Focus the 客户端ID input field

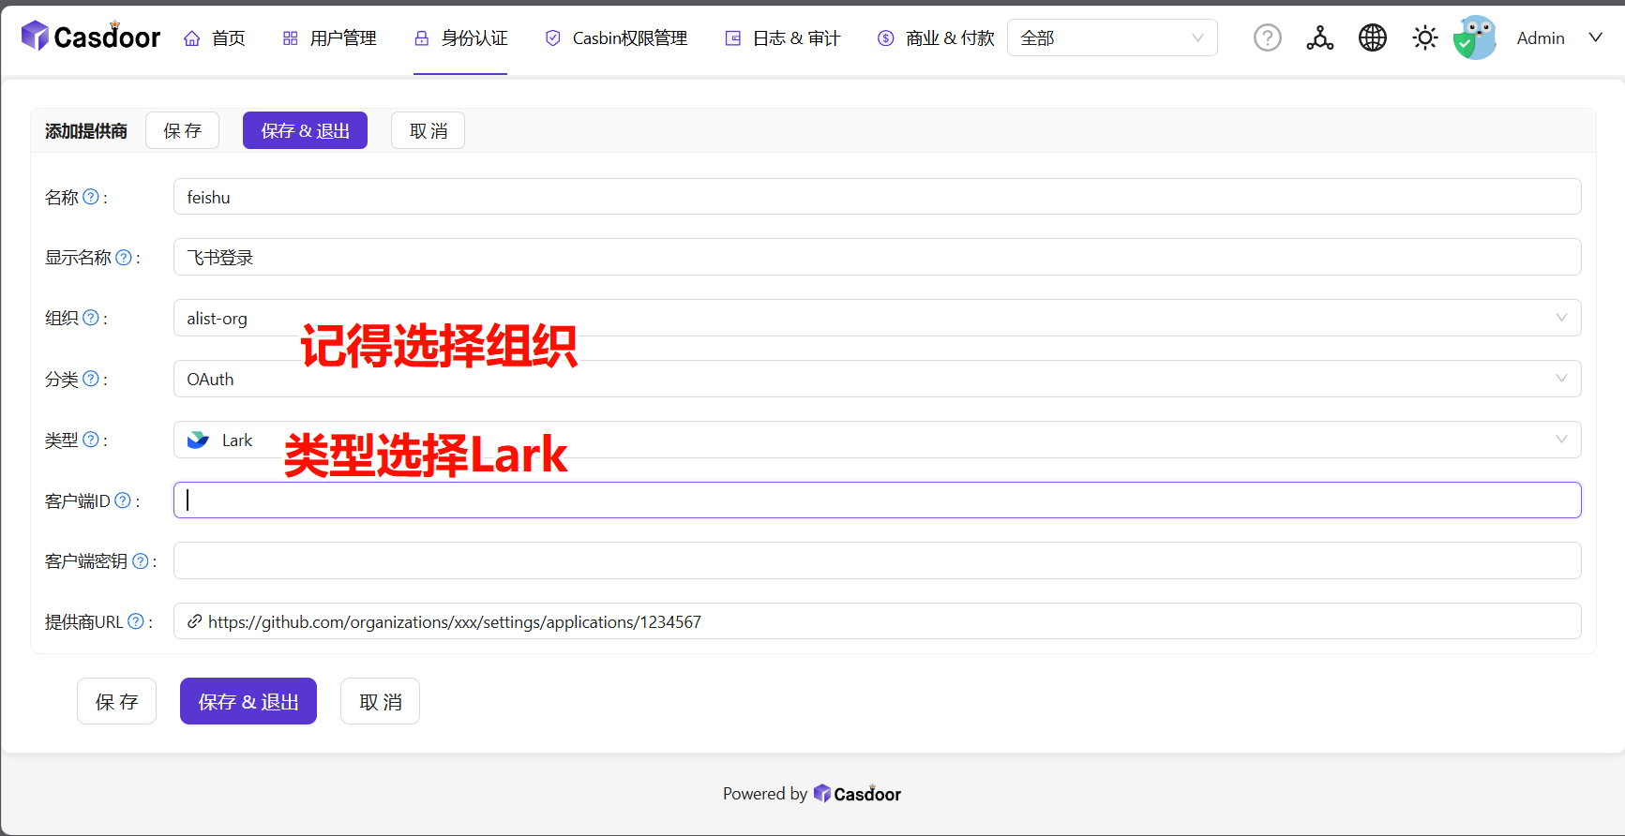click(x=877, y=500)
